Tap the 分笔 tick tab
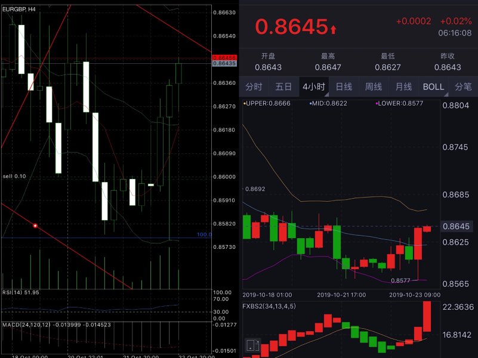 [x=463, y=87]
